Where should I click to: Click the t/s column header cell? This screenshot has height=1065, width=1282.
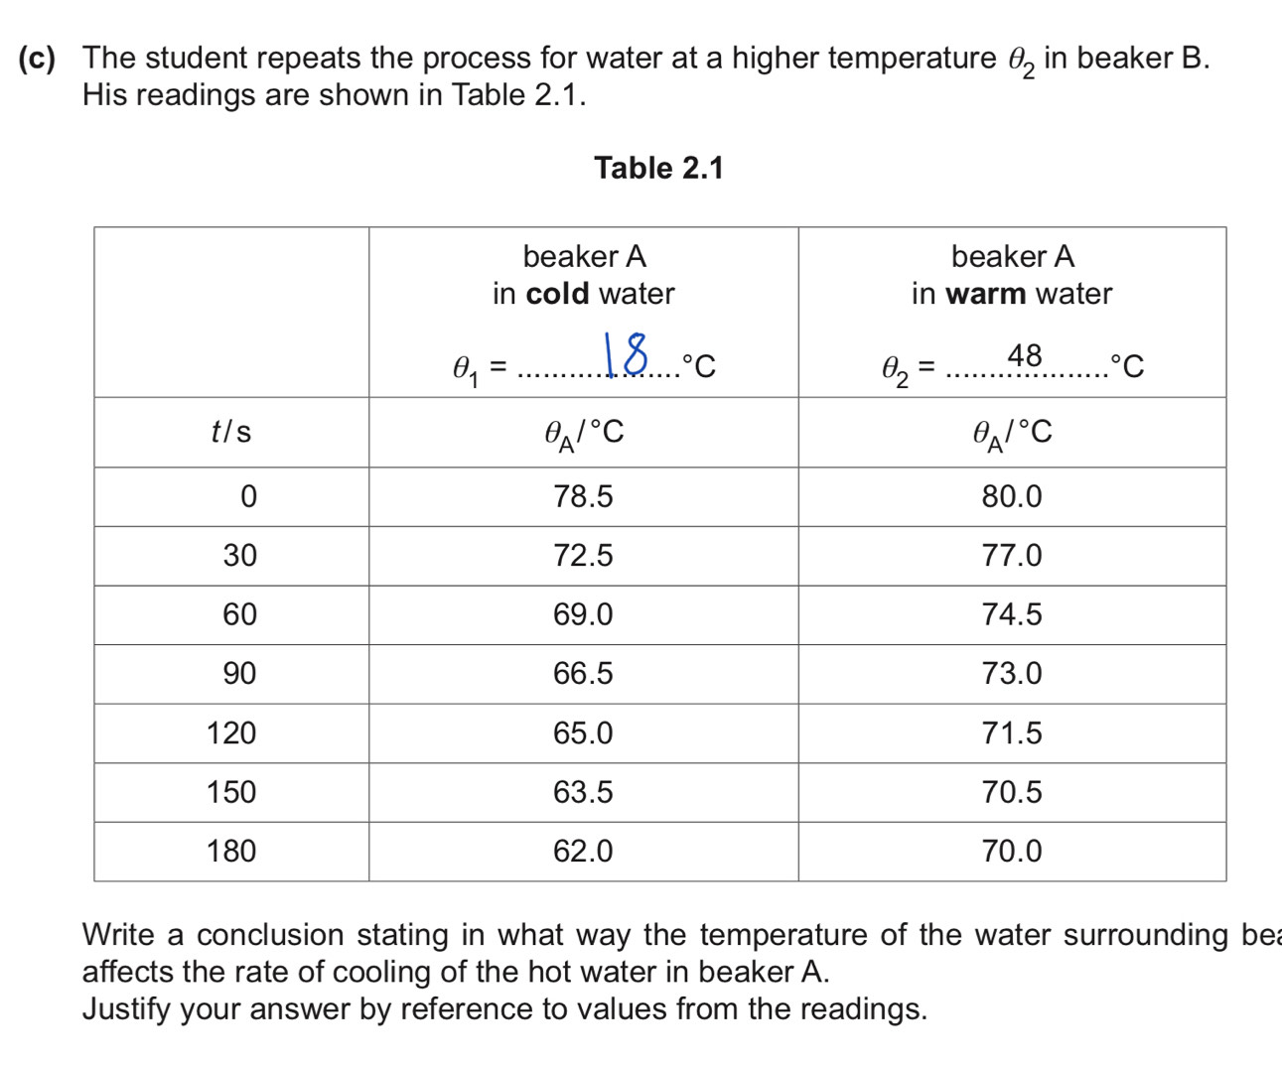click(231, 432)
